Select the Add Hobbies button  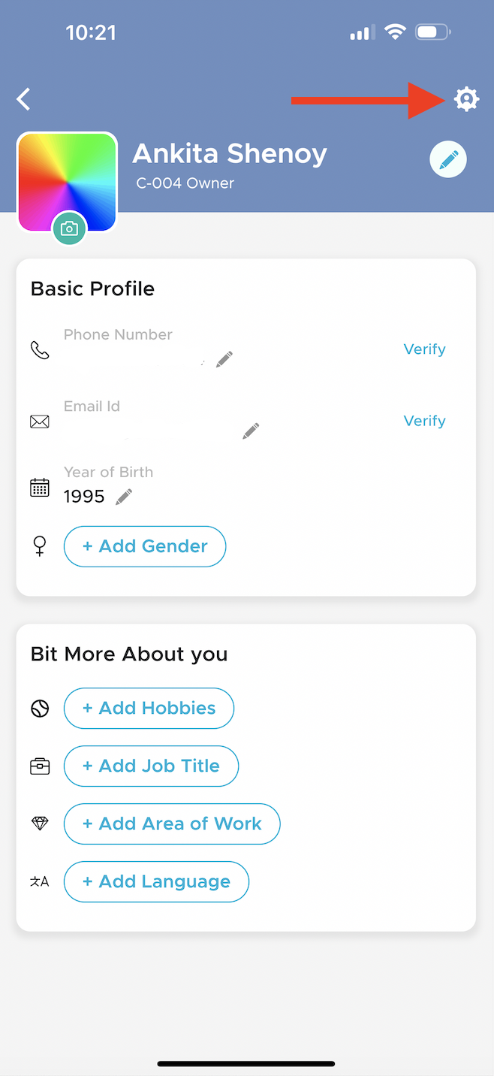tap(149, 708)
